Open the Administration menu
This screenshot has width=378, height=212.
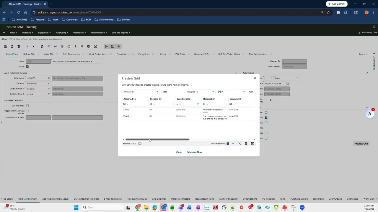99,33
